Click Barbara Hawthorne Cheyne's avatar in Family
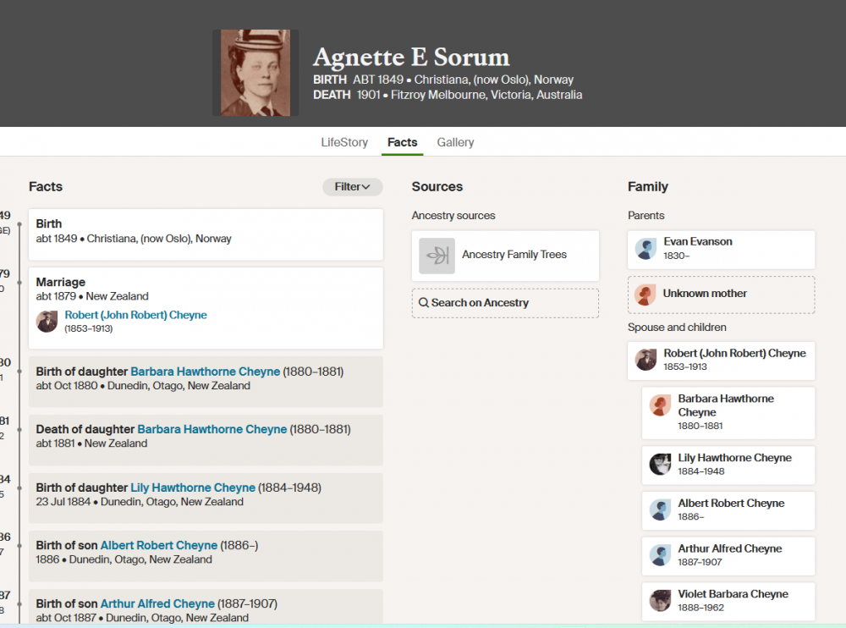The height and width of the screenshot is (628, 846). click(x=660, y=405)
